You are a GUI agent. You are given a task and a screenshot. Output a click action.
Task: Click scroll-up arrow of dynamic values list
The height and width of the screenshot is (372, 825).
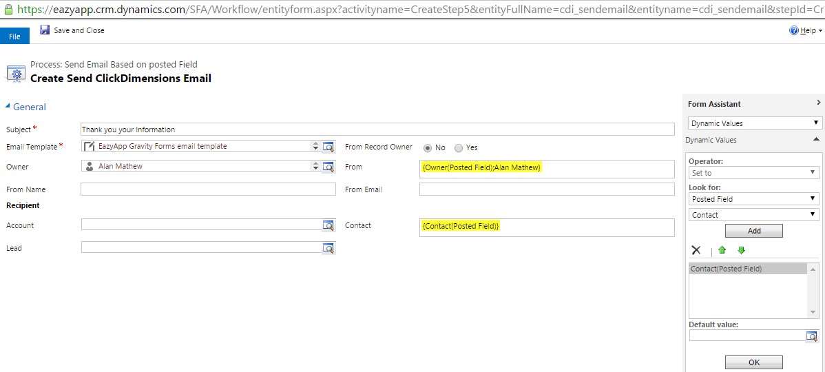(814, 269)
